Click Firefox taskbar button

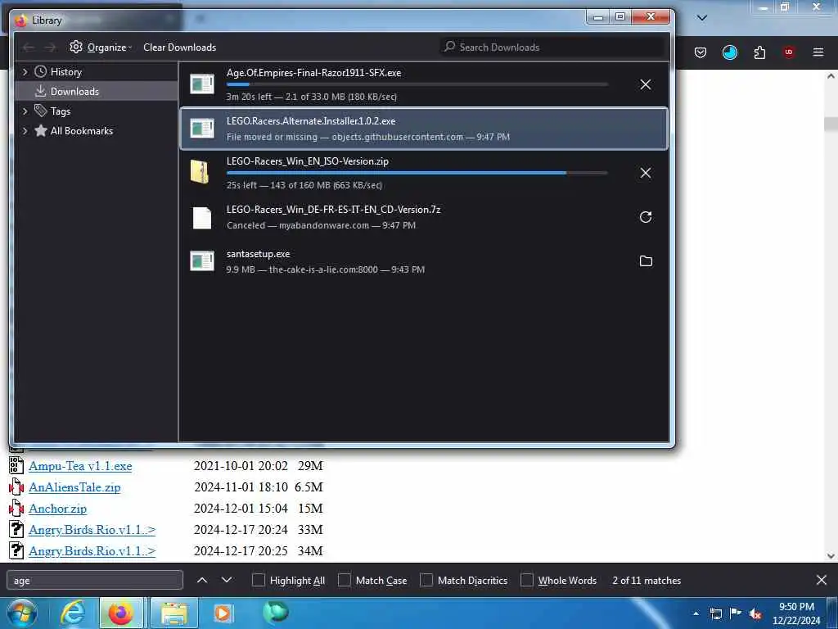coord(121,613)
